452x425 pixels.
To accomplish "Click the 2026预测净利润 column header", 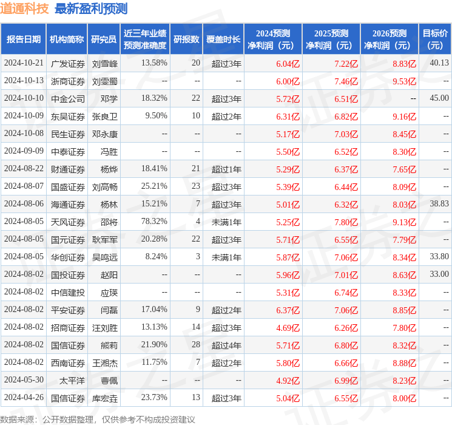I will 390,39.
